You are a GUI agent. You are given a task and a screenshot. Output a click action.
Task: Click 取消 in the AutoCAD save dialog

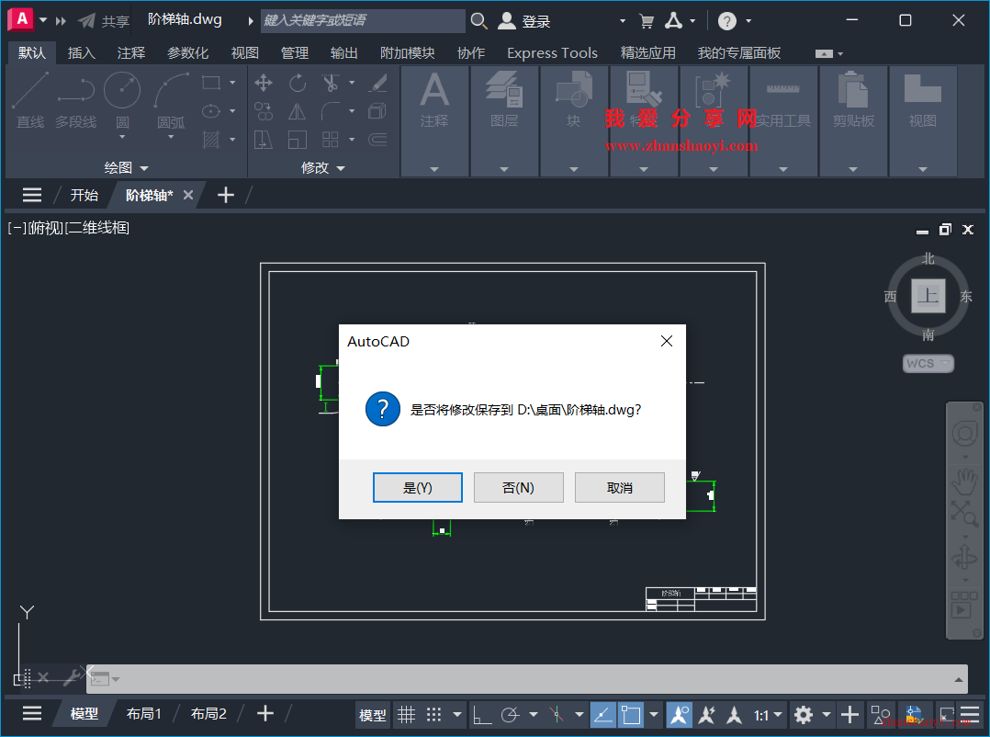[x=619, y=487]
